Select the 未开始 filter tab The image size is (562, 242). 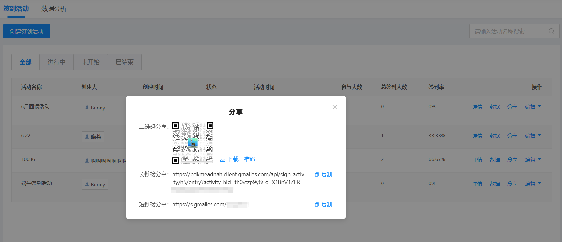click(x=90, y=62)
